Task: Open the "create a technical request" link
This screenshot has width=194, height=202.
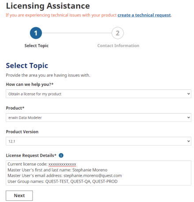Action: pyautogui.click(x=144, y=15)
